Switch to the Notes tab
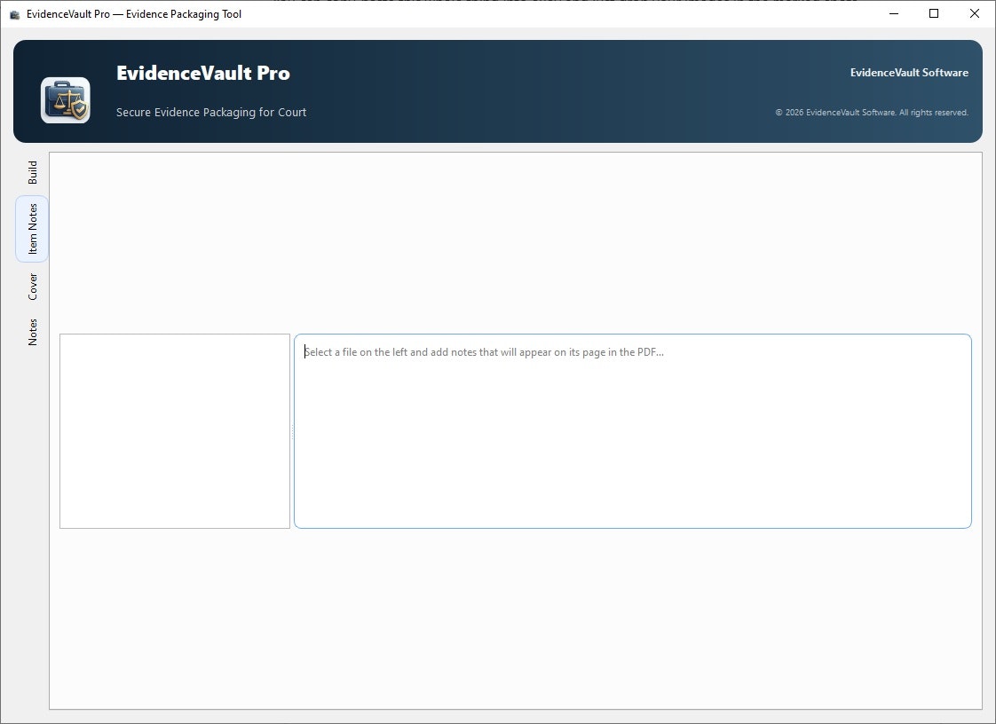 [x=32, y=331]
